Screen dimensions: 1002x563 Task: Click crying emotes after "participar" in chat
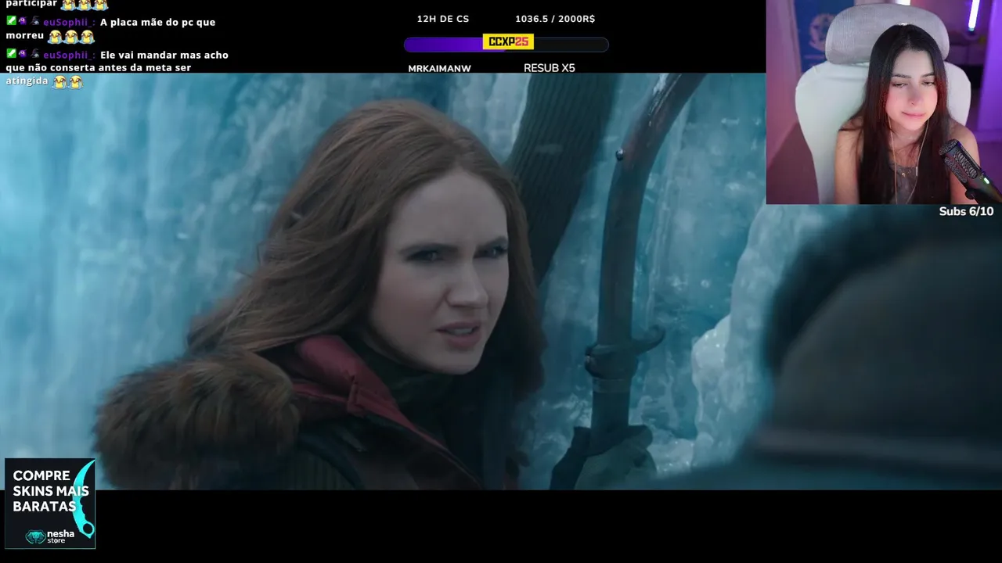[85, 4]
